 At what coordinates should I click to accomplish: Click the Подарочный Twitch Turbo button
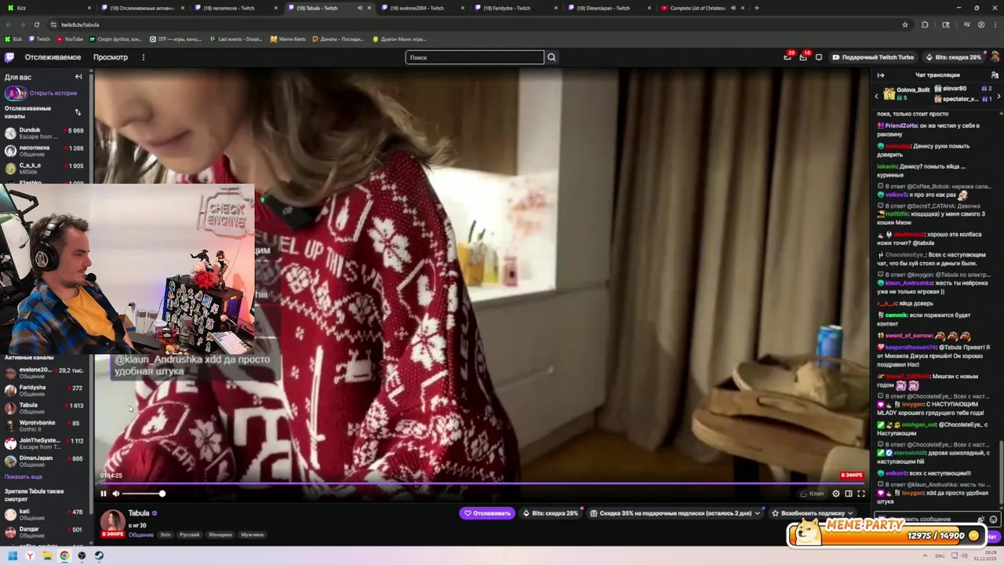873,57
